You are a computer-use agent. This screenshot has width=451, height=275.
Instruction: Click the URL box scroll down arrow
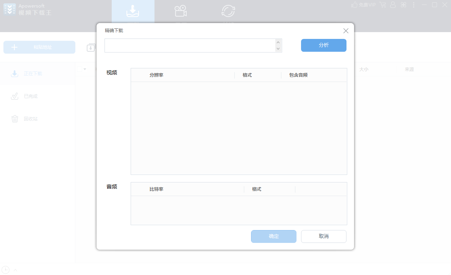point(278,49)
